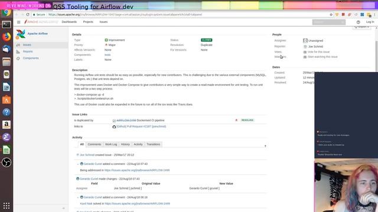Open the Files manager in the dock
Image resolution: width=378 pixels, height=212 pixels.
coord(6,62)
